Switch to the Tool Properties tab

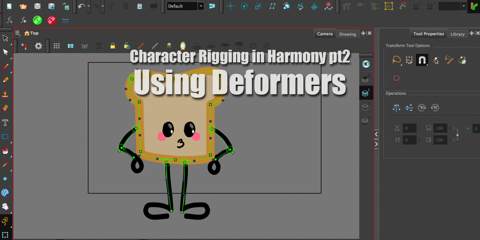428,34
